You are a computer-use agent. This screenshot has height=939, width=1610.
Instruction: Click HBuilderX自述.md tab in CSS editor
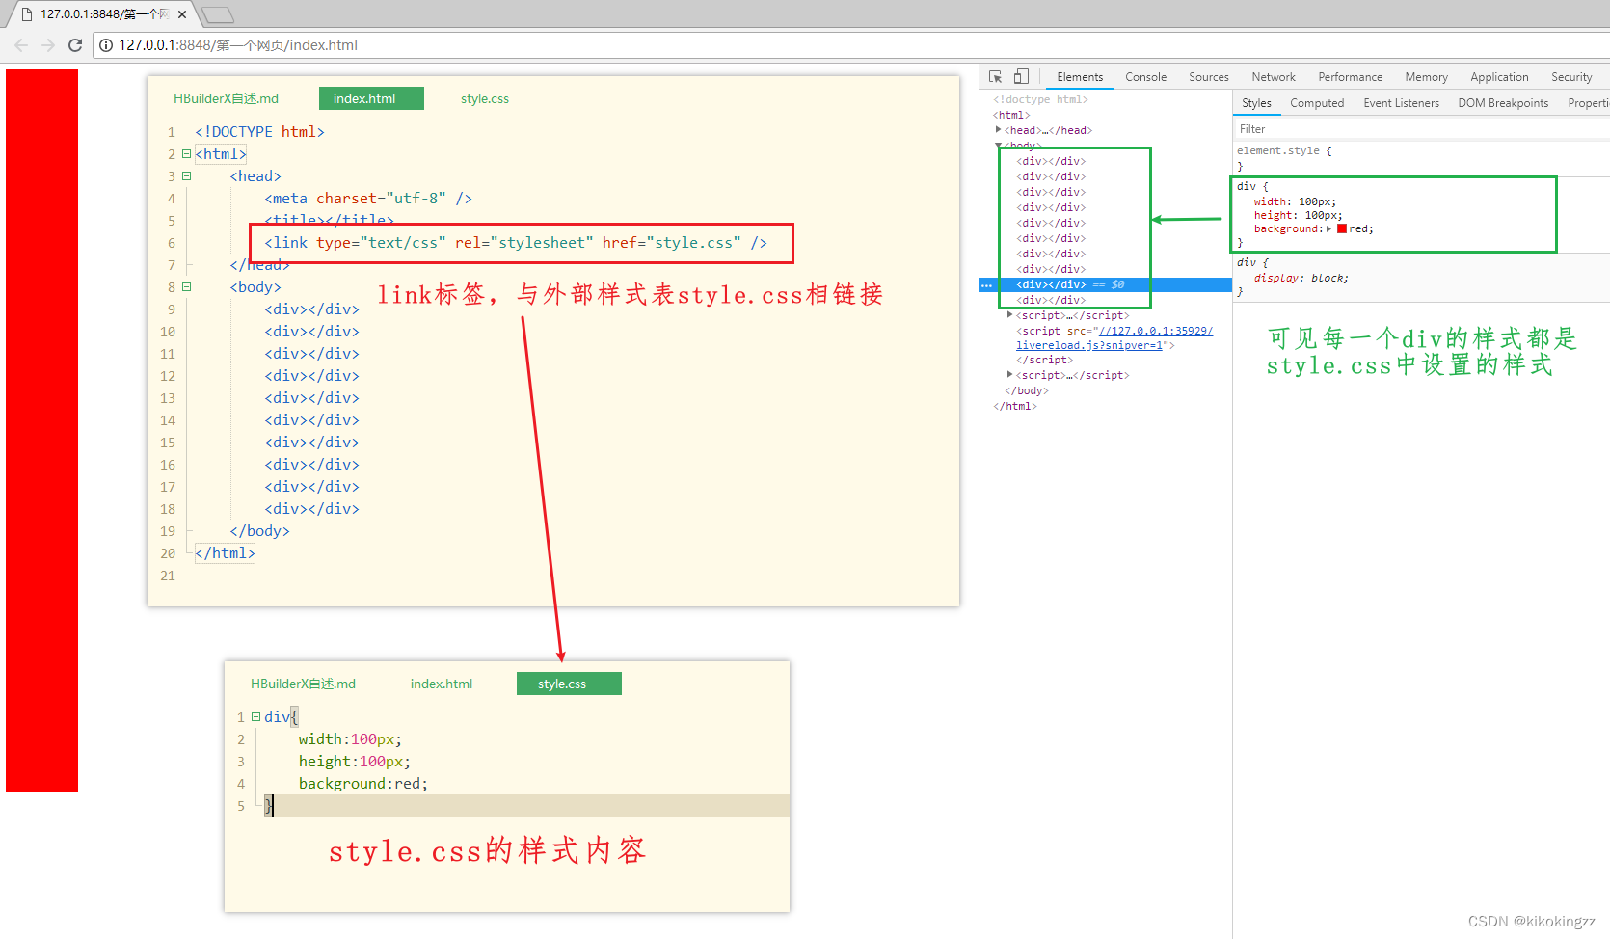coord(303,684)
